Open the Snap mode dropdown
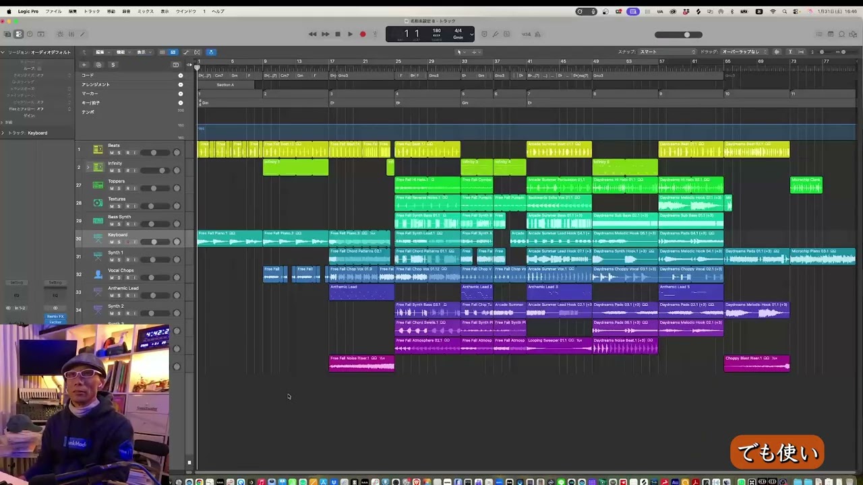863x485 pixels. pos(667,52)
